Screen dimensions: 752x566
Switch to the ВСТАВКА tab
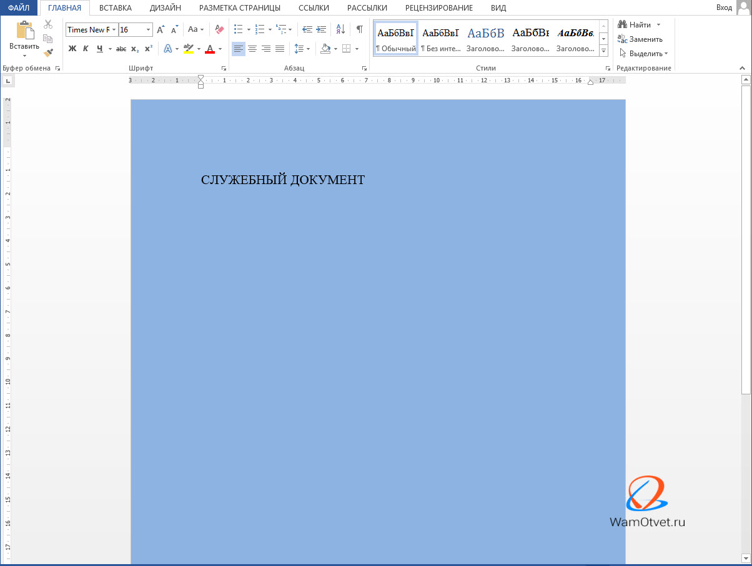[115, 8]
